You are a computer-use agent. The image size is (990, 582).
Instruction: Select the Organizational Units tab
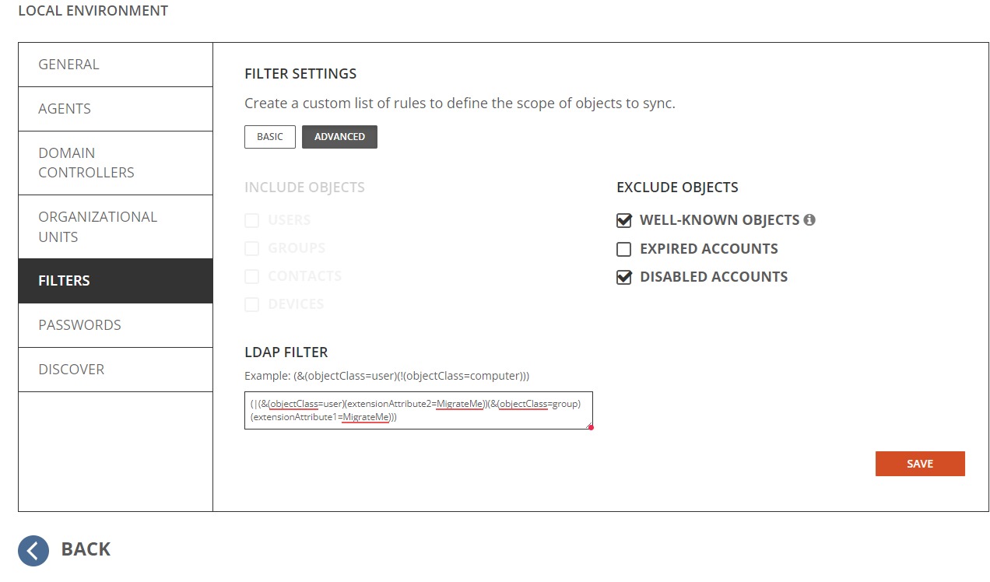coord(115,226)
